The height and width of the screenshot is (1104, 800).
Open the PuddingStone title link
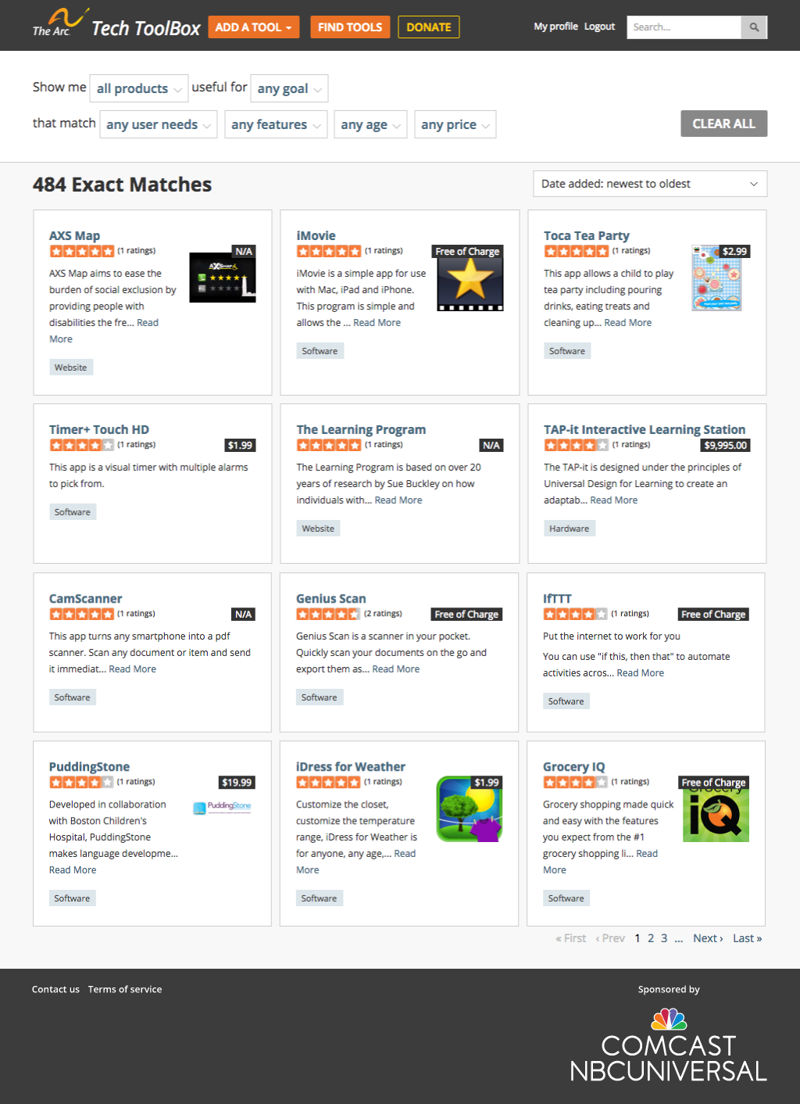(89, 766)
